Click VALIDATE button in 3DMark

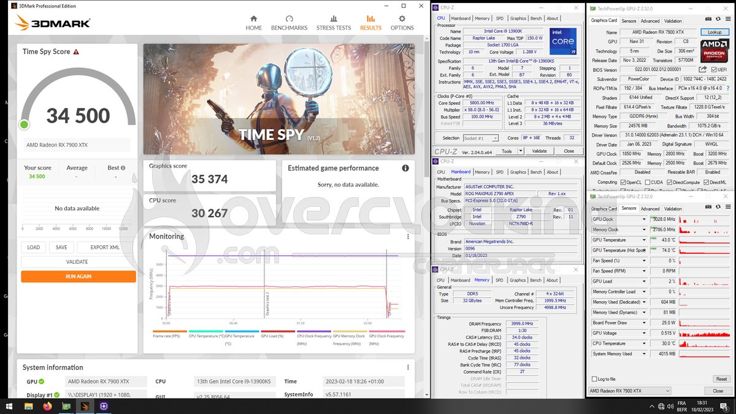79,262
